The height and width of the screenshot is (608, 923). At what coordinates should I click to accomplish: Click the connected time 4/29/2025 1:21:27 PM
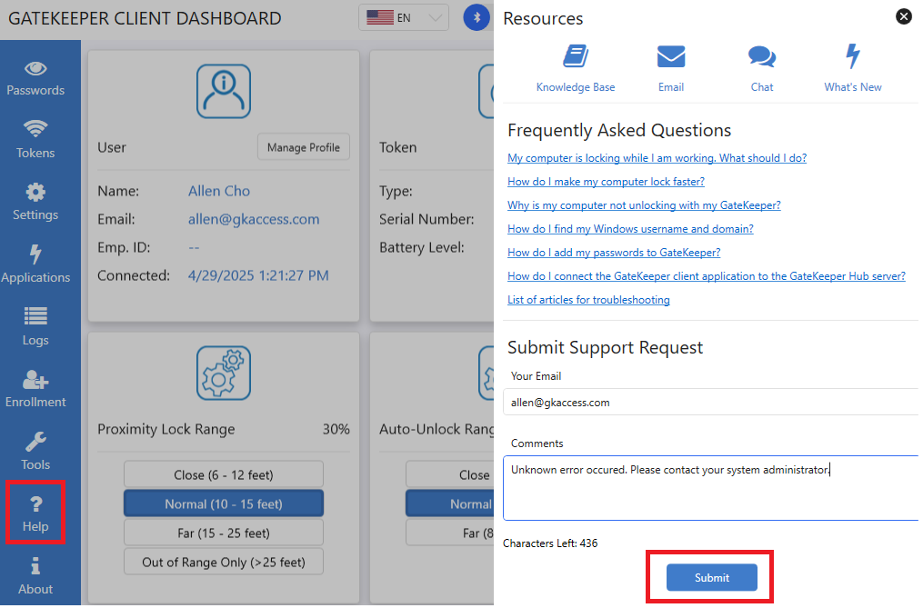pos(258,275)
